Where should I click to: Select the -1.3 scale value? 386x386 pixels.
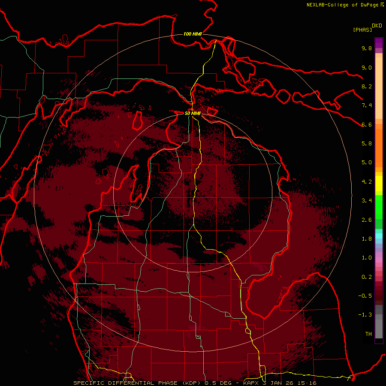(x=365, y=315)
